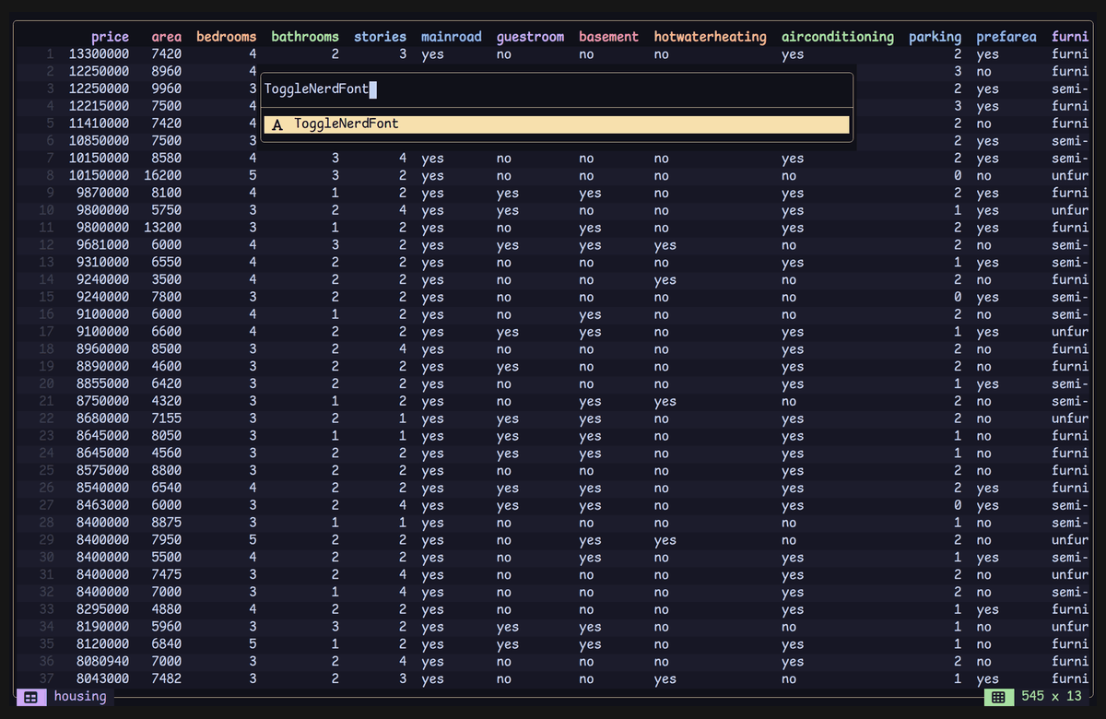Select the guestroom column header
This screenshot has width=1106, height=719.
tap(530, 37)
